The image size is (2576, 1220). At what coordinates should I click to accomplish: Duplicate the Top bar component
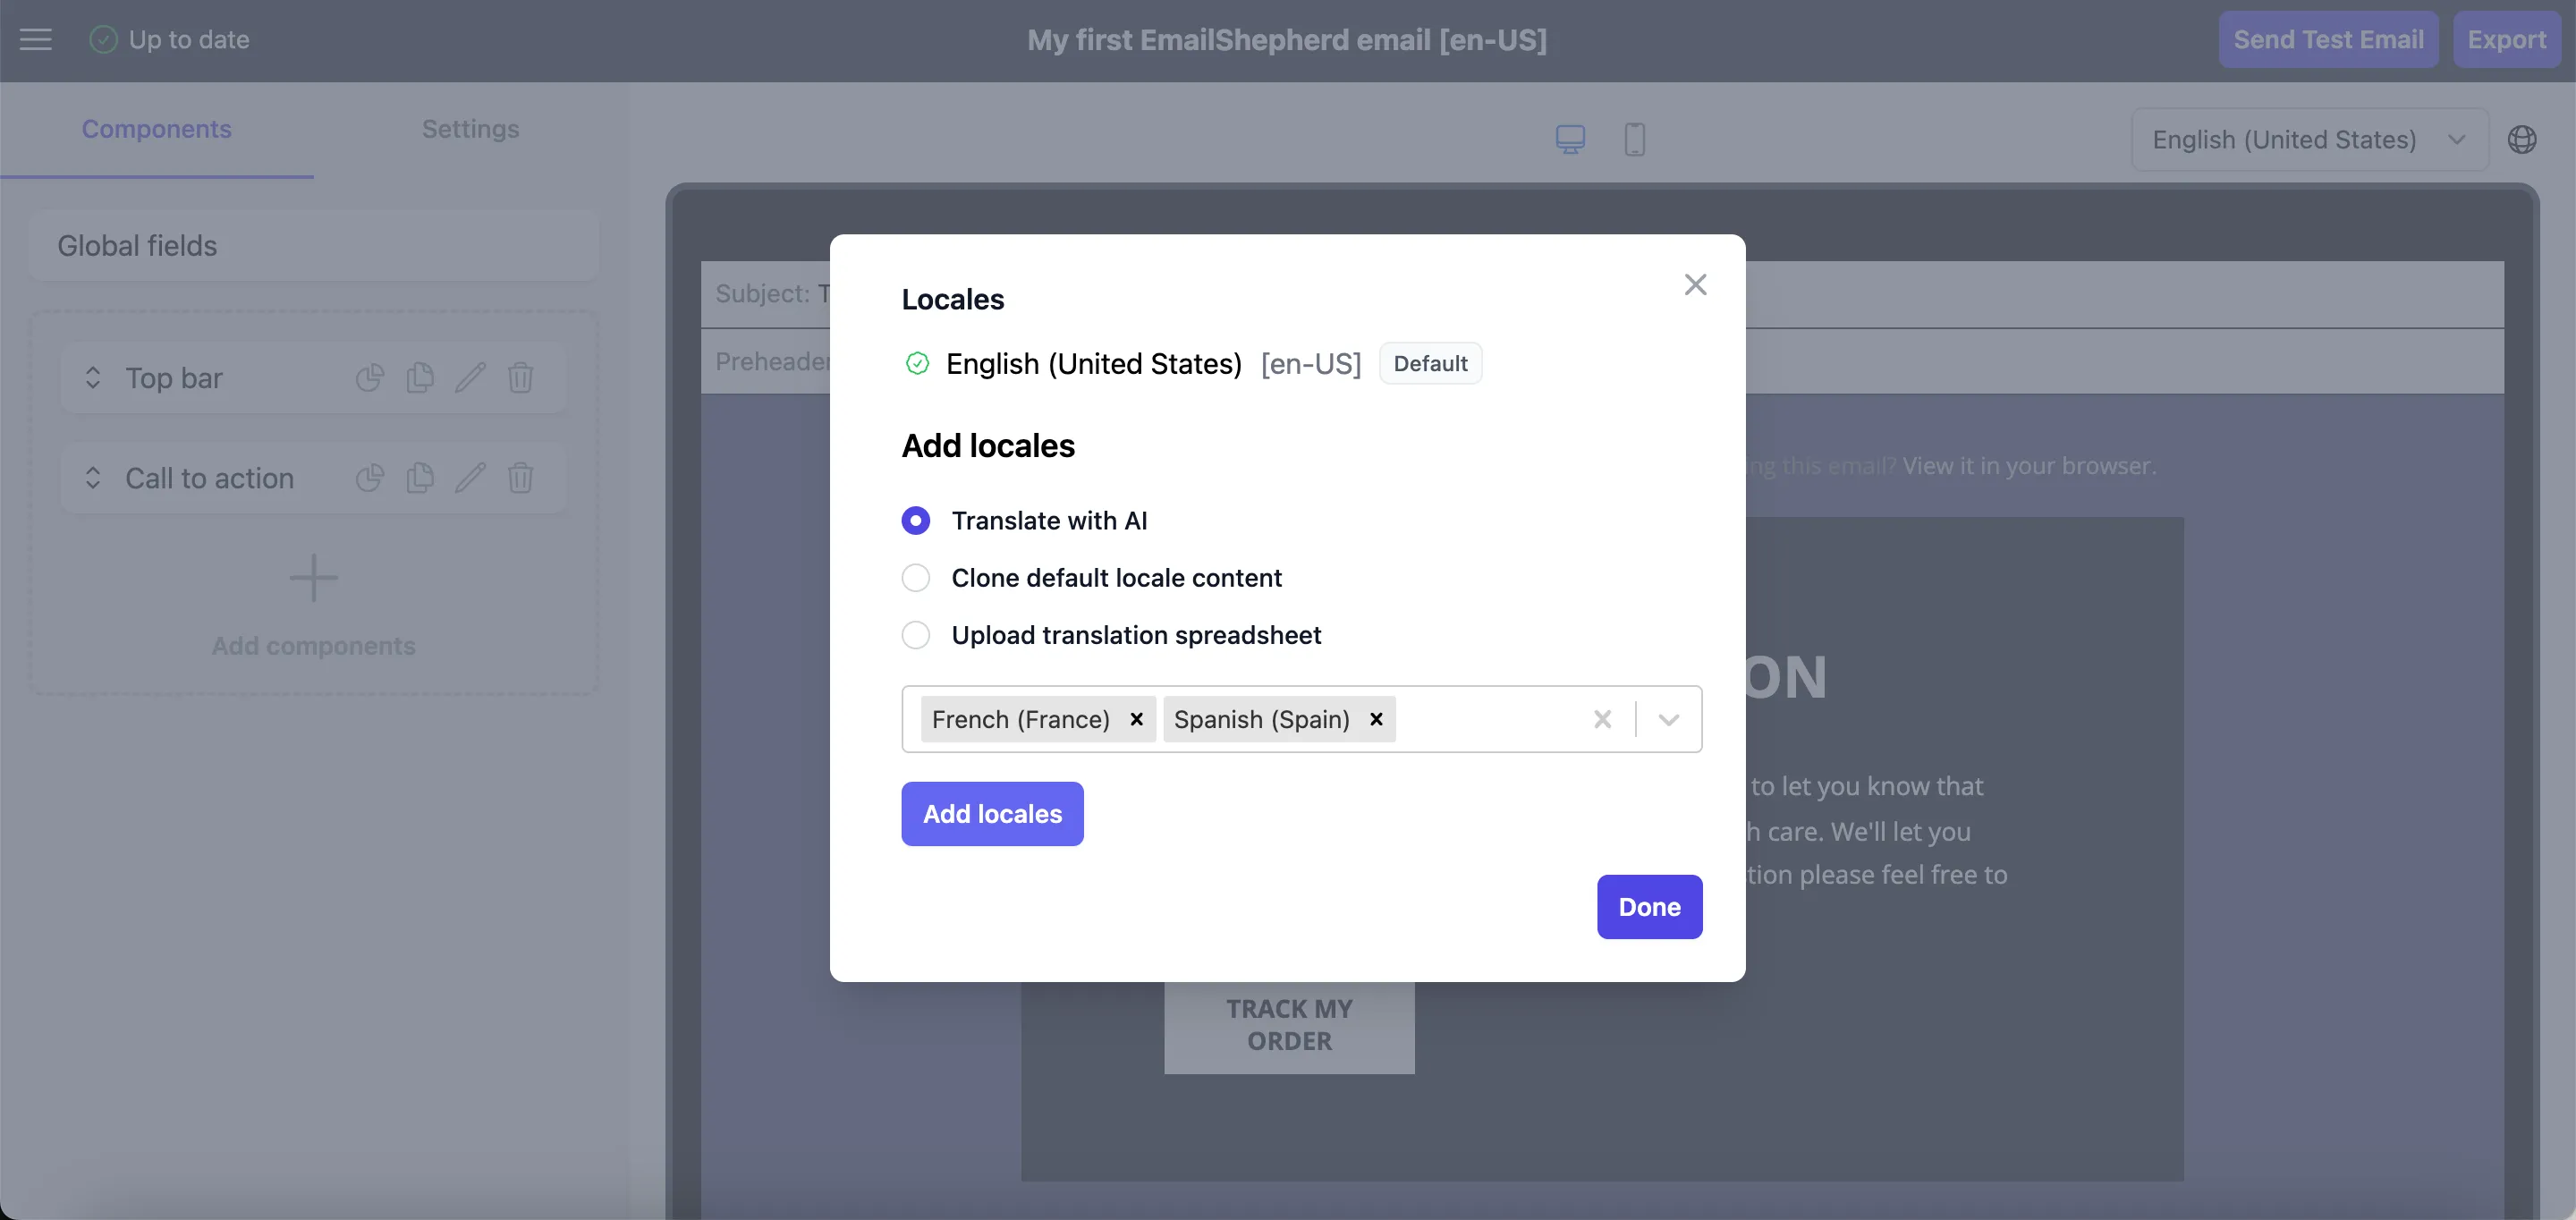click(x=420, y=378)
